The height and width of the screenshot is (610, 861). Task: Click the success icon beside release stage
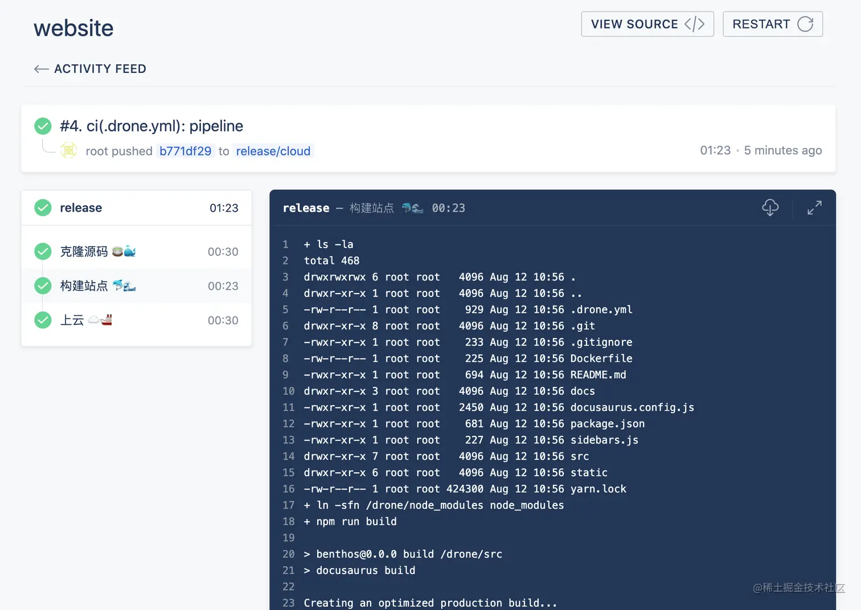click(x=43, y=208)
